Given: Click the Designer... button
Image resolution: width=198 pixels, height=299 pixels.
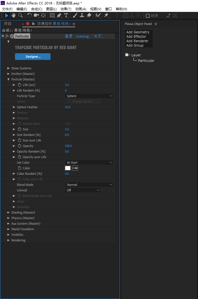Looking at the screenshot, I should pyautogui.click(x=33, y=57).
